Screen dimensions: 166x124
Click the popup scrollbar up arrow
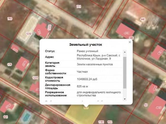click(125, 52)
